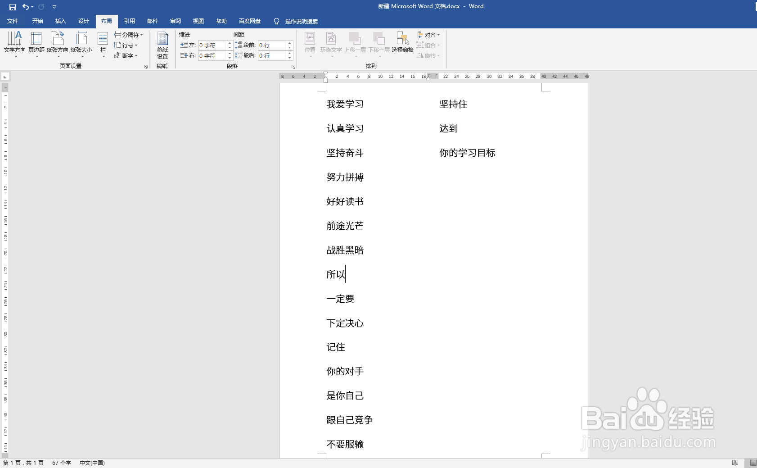Viewport: 757px width, 468px height.
Task: Open the 纸张方向 orientation menu
Action: (58, 44)
